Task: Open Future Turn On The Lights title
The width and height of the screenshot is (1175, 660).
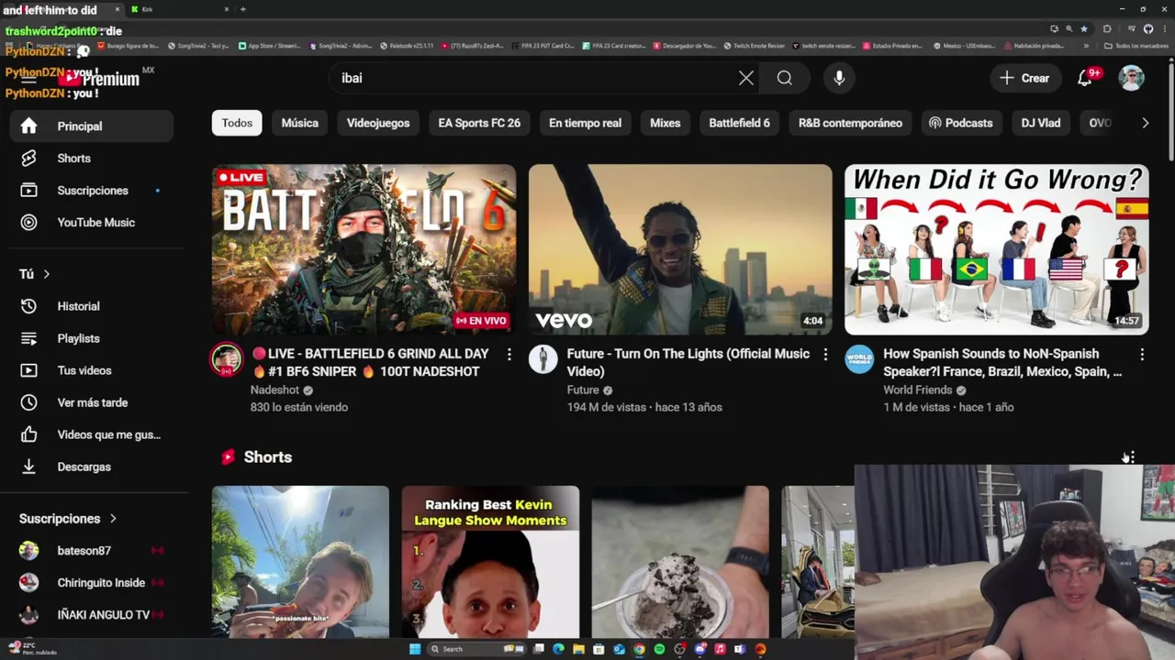Action: pos(688,362)
